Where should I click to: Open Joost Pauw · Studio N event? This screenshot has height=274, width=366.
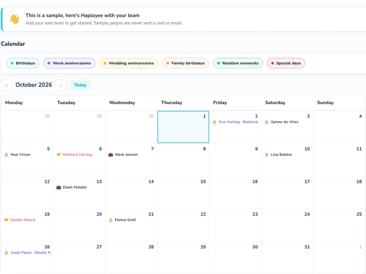[x=28, y=253]
